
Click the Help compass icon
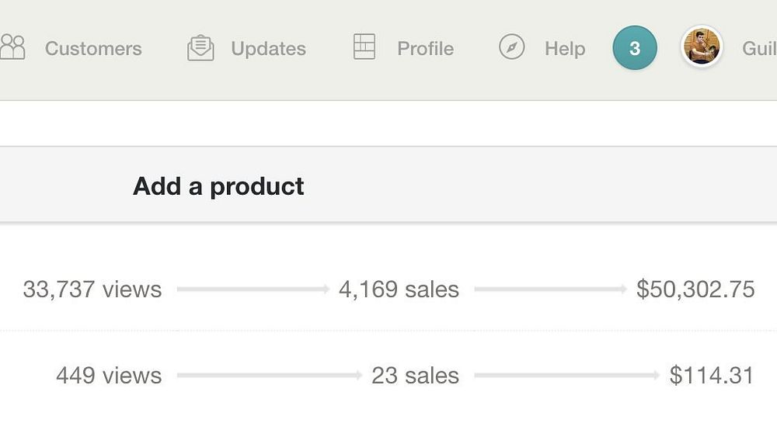(511, 47)
